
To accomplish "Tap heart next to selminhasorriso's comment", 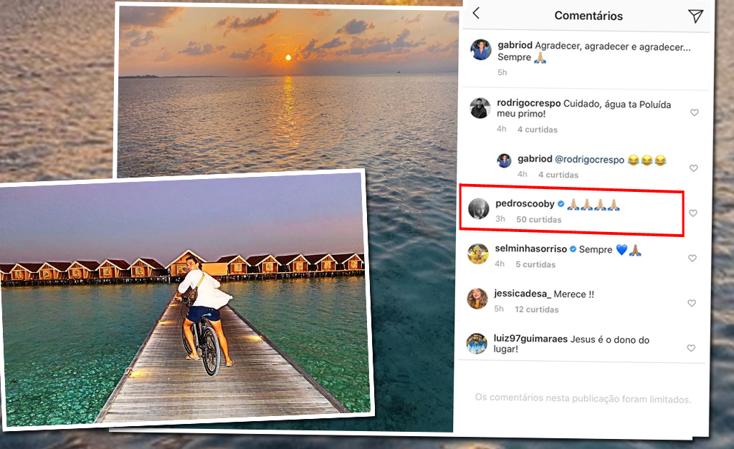I will tap(692, 258).
